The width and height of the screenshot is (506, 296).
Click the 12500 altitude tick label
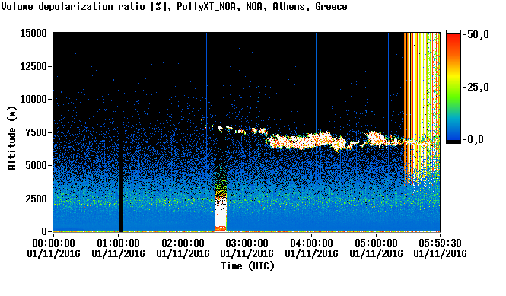(33, 66)
